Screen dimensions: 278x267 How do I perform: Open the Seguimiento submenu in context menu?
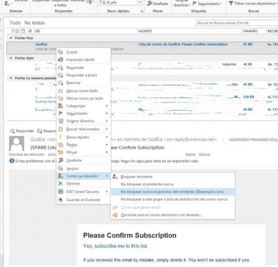(x=83, y=114)
